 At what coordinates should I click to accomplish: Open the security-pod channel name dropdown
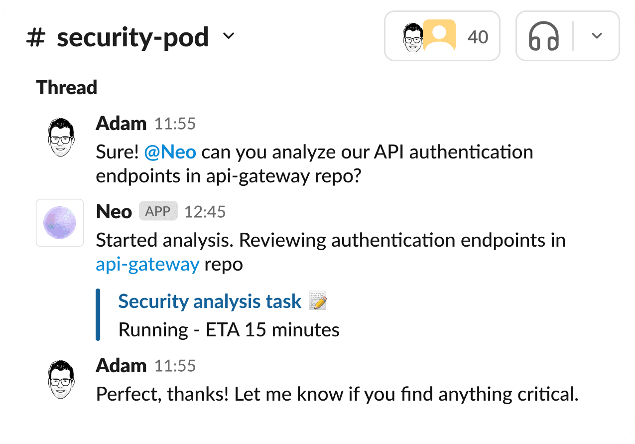click(x=229, y=36)
